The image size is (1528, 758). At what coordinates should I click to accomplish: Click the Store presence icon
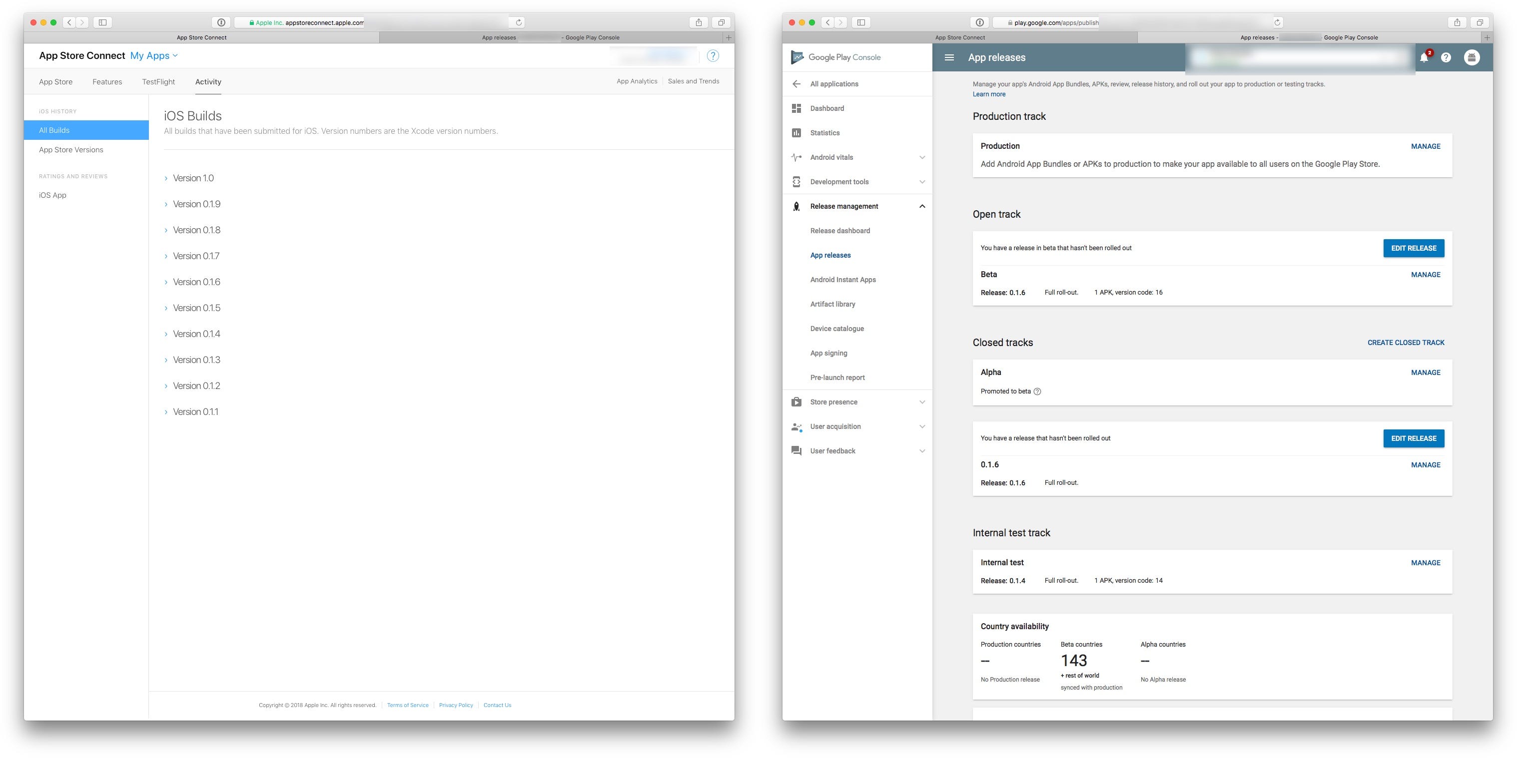coord(796,402)
